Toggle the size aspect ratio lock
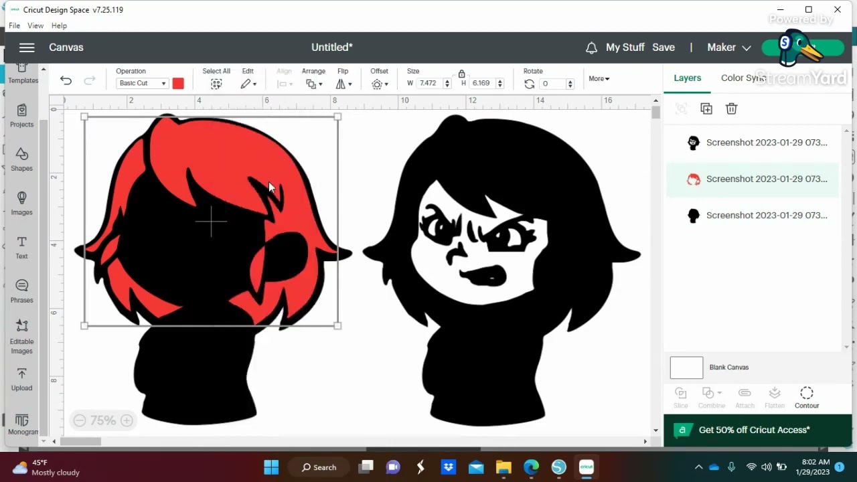 [x=461, y=74]
